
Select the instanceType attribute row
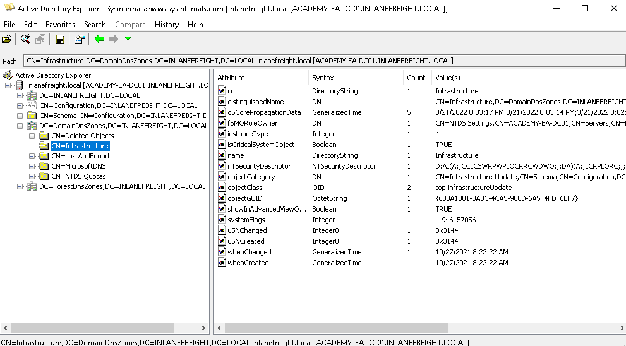click(421, 134)
